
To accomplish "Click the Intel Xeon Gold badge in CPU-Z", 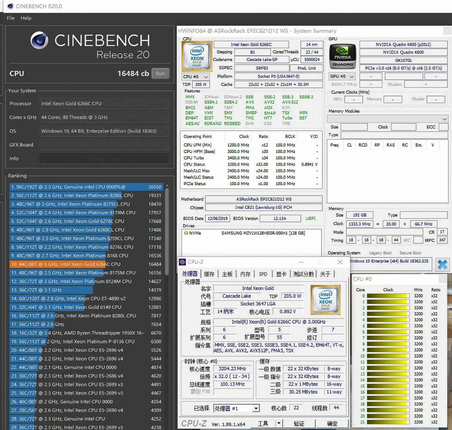I will (x=325, y=300).
